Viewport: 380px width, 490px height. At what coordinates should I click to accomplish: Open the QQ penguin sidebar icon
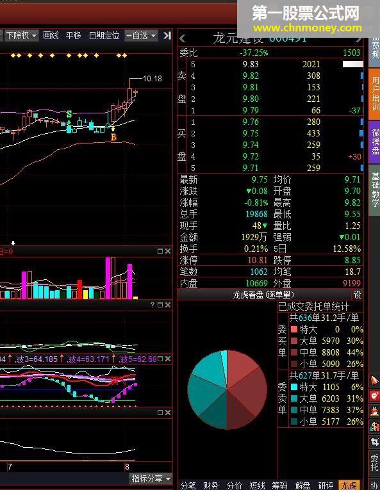coord(374,411)
